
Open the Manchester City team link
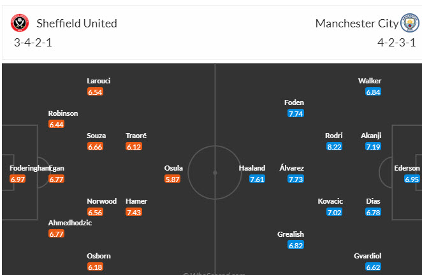356,24
